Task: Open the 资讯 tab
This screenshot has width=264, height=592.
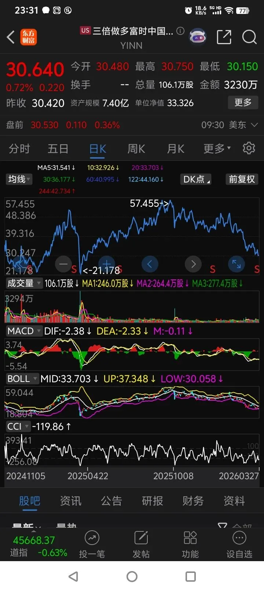Action: point(70,501)
